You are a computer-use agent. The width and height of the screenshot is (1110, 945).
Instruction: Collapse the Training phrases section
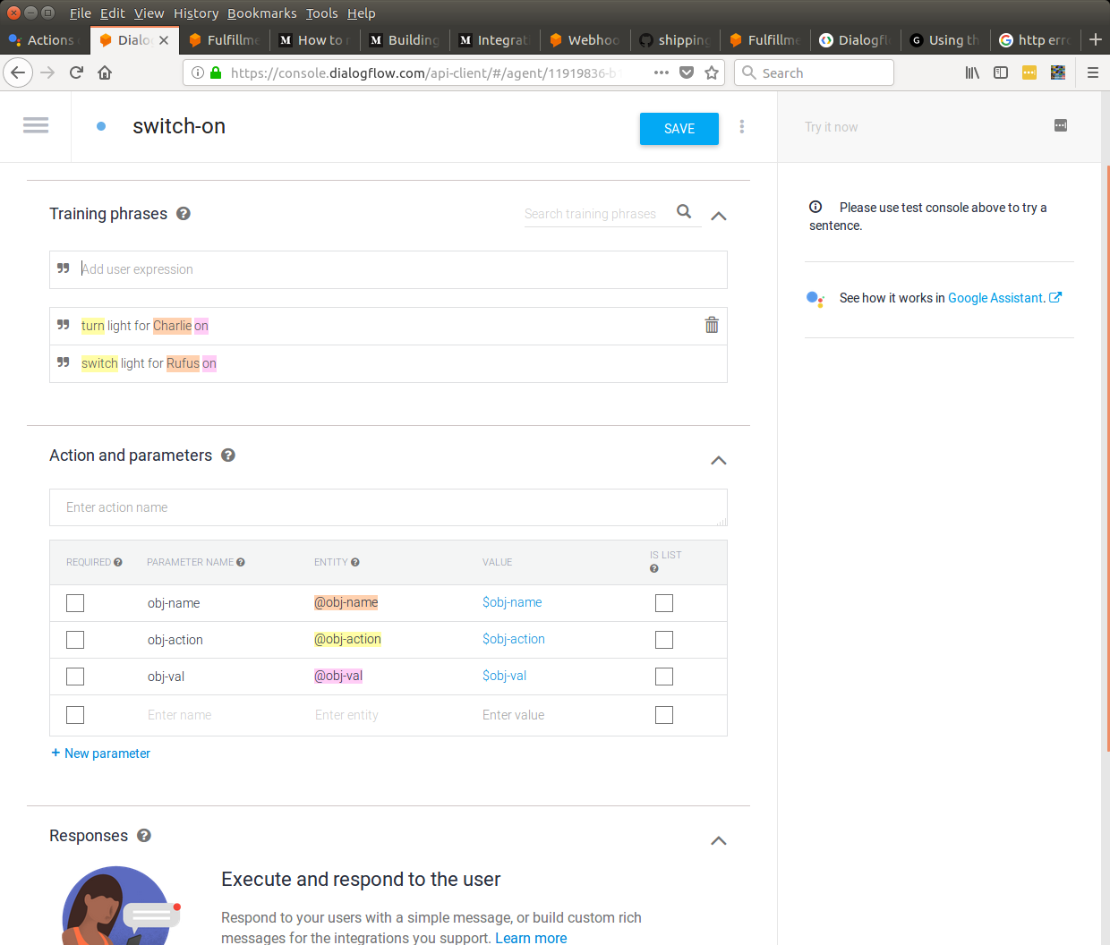[x=718, y=215]
